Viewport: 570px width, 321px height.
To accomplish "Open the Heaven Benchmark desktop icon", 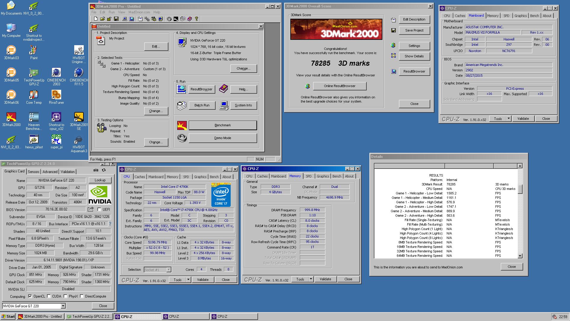I will [x=34, y=121].
